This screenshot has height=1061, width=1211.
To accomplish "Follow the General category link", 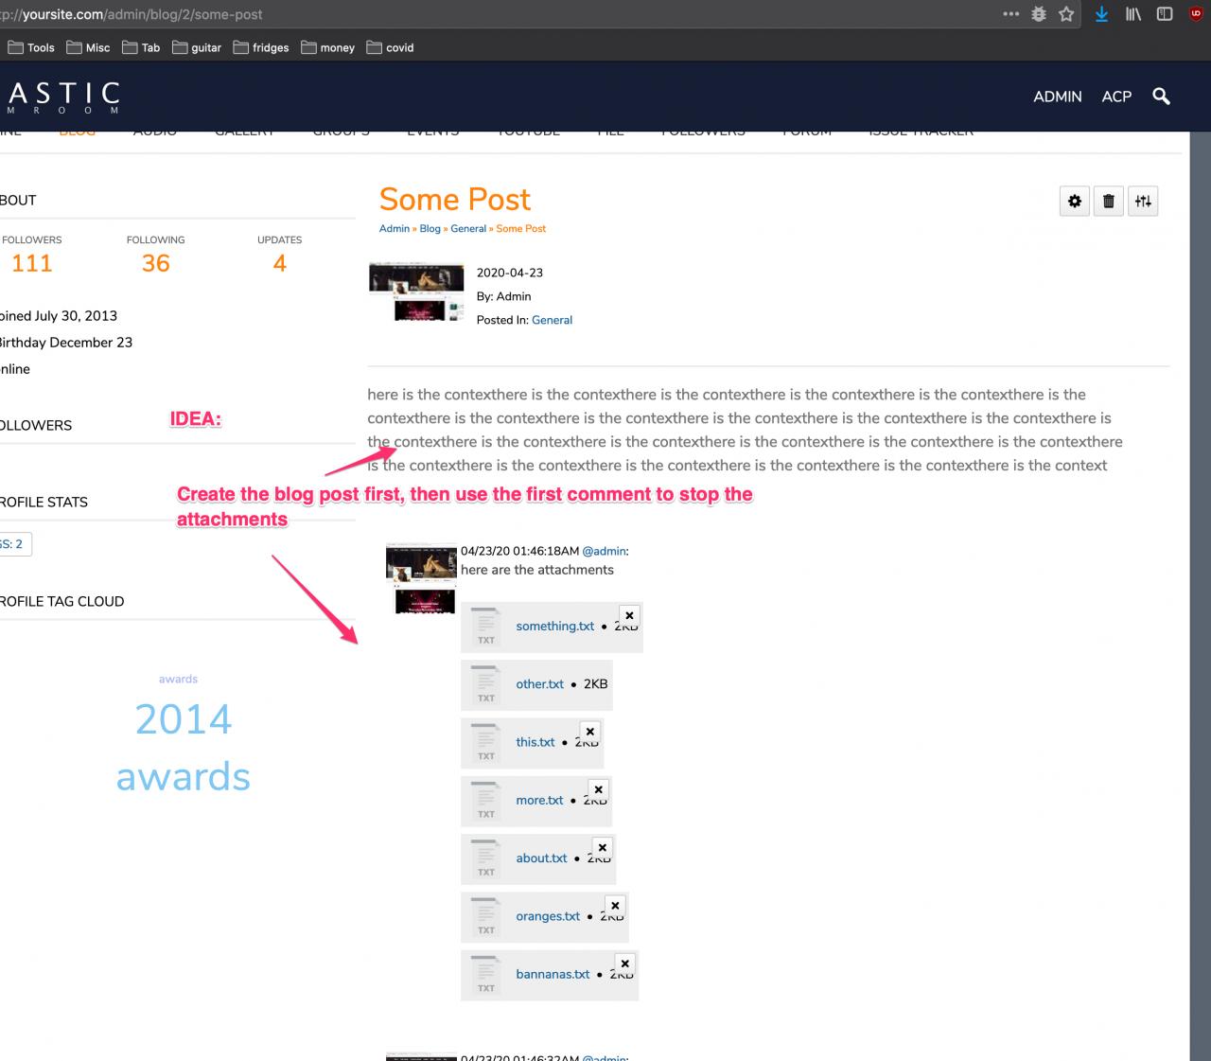I will (552, 320).
